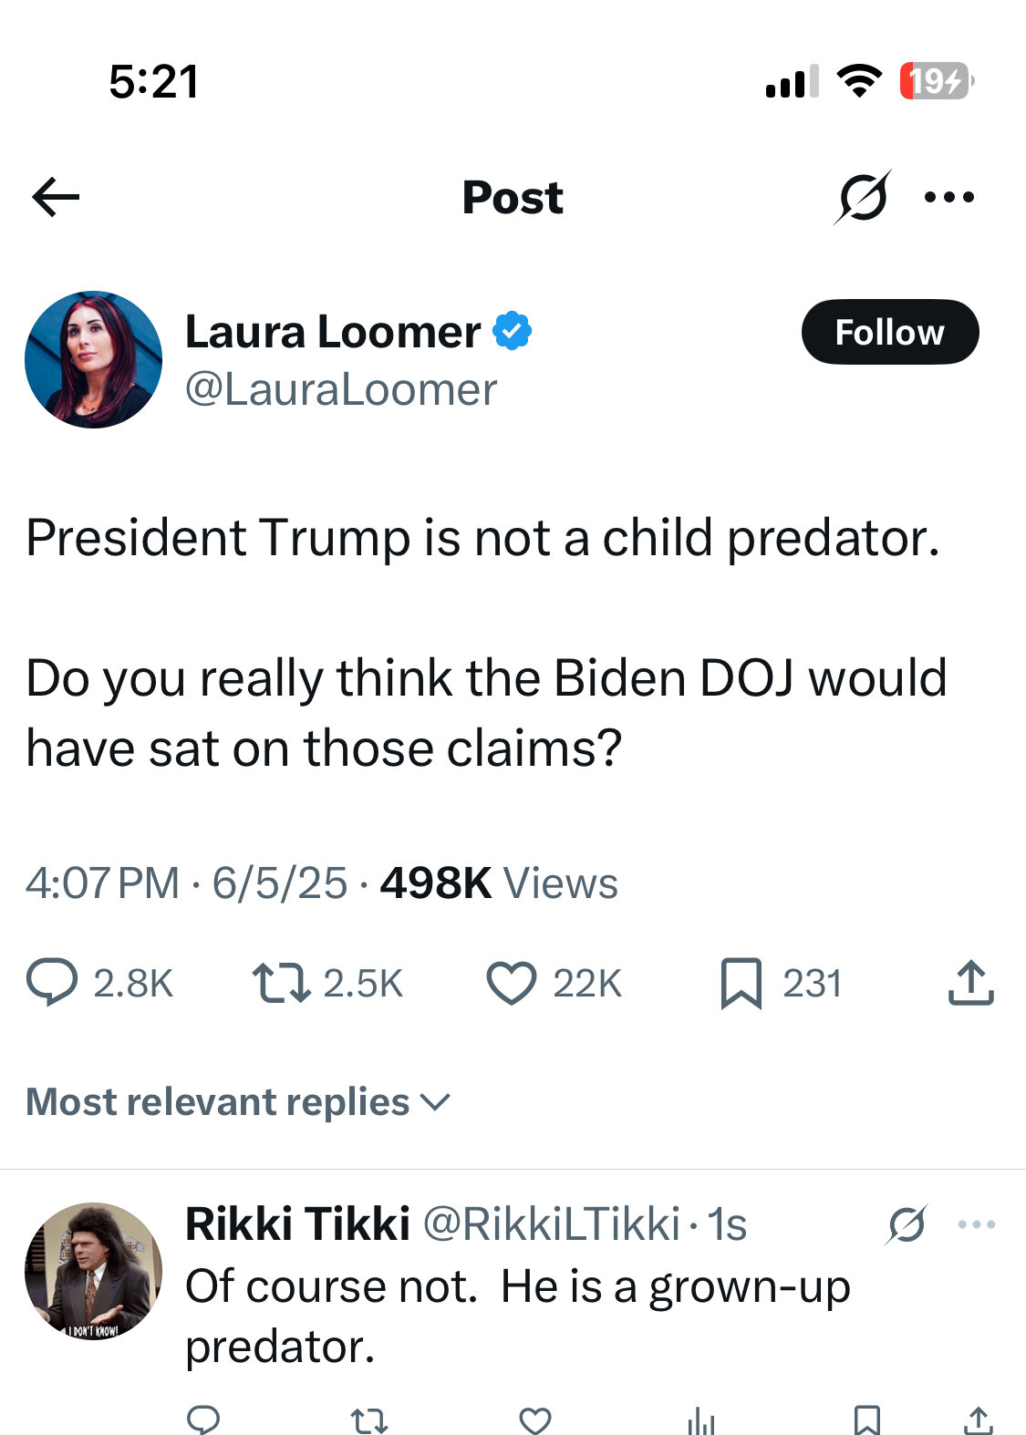Screen dimensions: 1026x1435
Task: Open Grok icon on Rikki Tikki's reply
Action: pyautogui.click(x=907, y=1224)
